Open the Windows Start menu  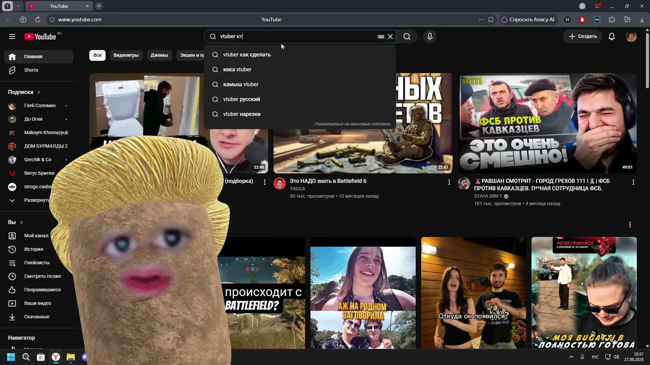(11, 357)
